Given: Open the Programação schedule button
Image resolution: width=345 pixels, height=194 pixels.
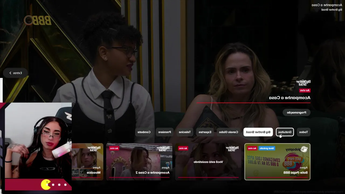Looking at the screenshot, I should pos(296,112).
